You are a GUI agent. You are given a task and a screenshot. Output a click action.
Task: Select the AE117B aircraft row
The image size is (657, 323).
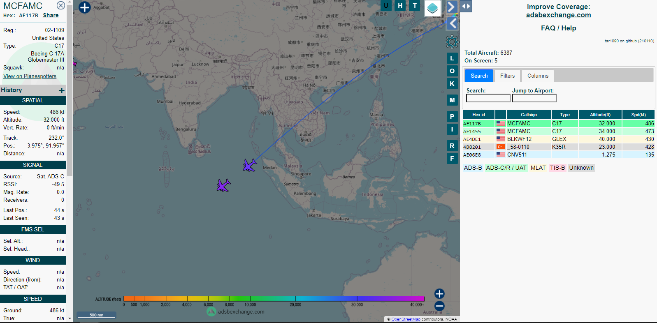click(x=559, y=123)
